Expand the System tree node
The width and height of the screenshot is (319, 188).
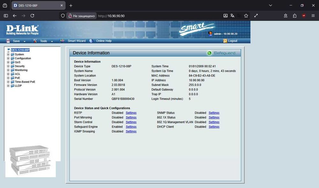pos(8,54)
